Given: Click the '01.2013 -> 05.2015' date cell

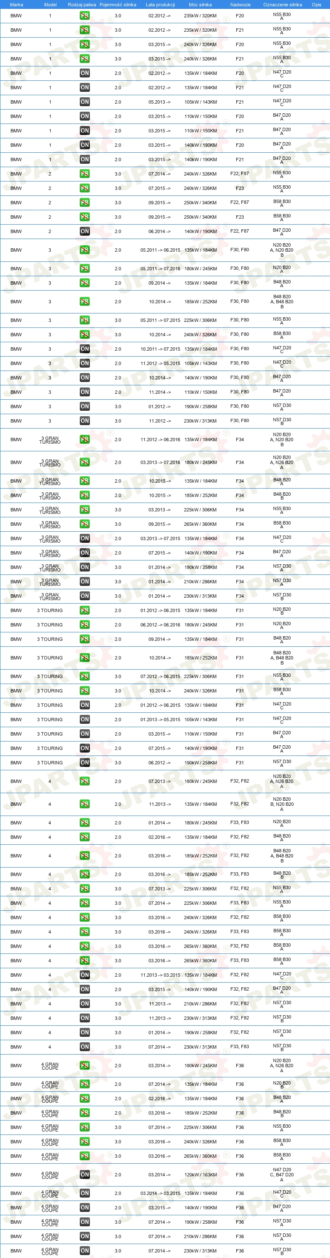Looking at the screenshot, I should pos(160,720).
